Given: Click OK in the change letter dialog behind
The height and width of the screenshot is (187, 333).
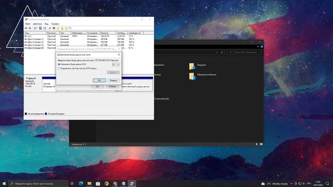Looking at the screenshot, I should [97, 87].
